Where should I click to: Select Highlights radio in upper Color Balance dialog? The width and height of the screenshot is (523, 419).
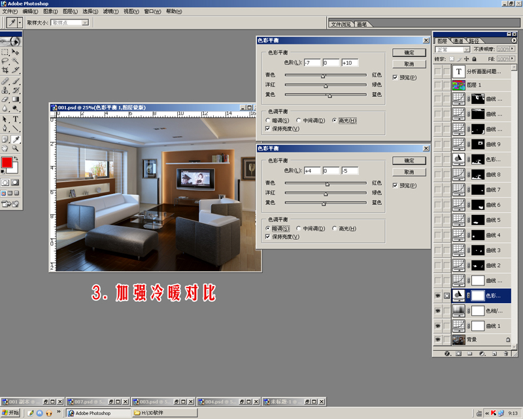click(x=334, y=120)
